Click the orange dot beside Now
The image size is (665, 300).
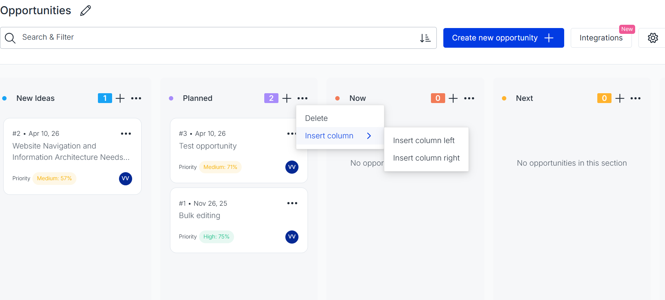(x=337, y=98)
